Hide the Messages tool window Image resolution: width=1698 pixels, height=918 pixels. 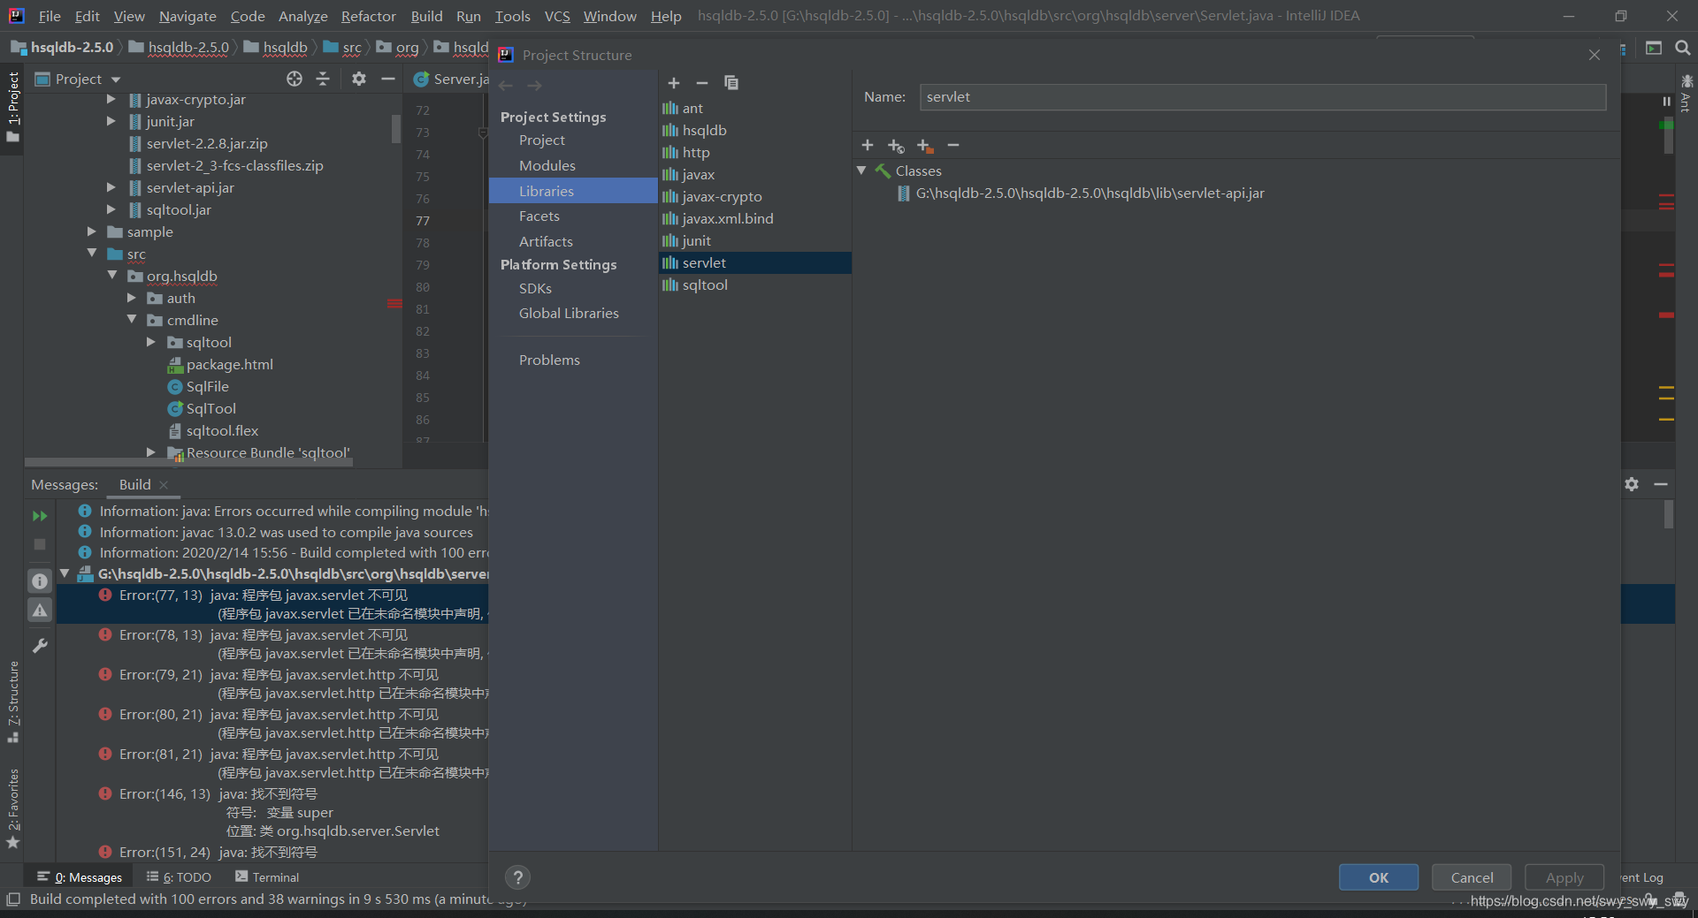[x=1661, y=484]
